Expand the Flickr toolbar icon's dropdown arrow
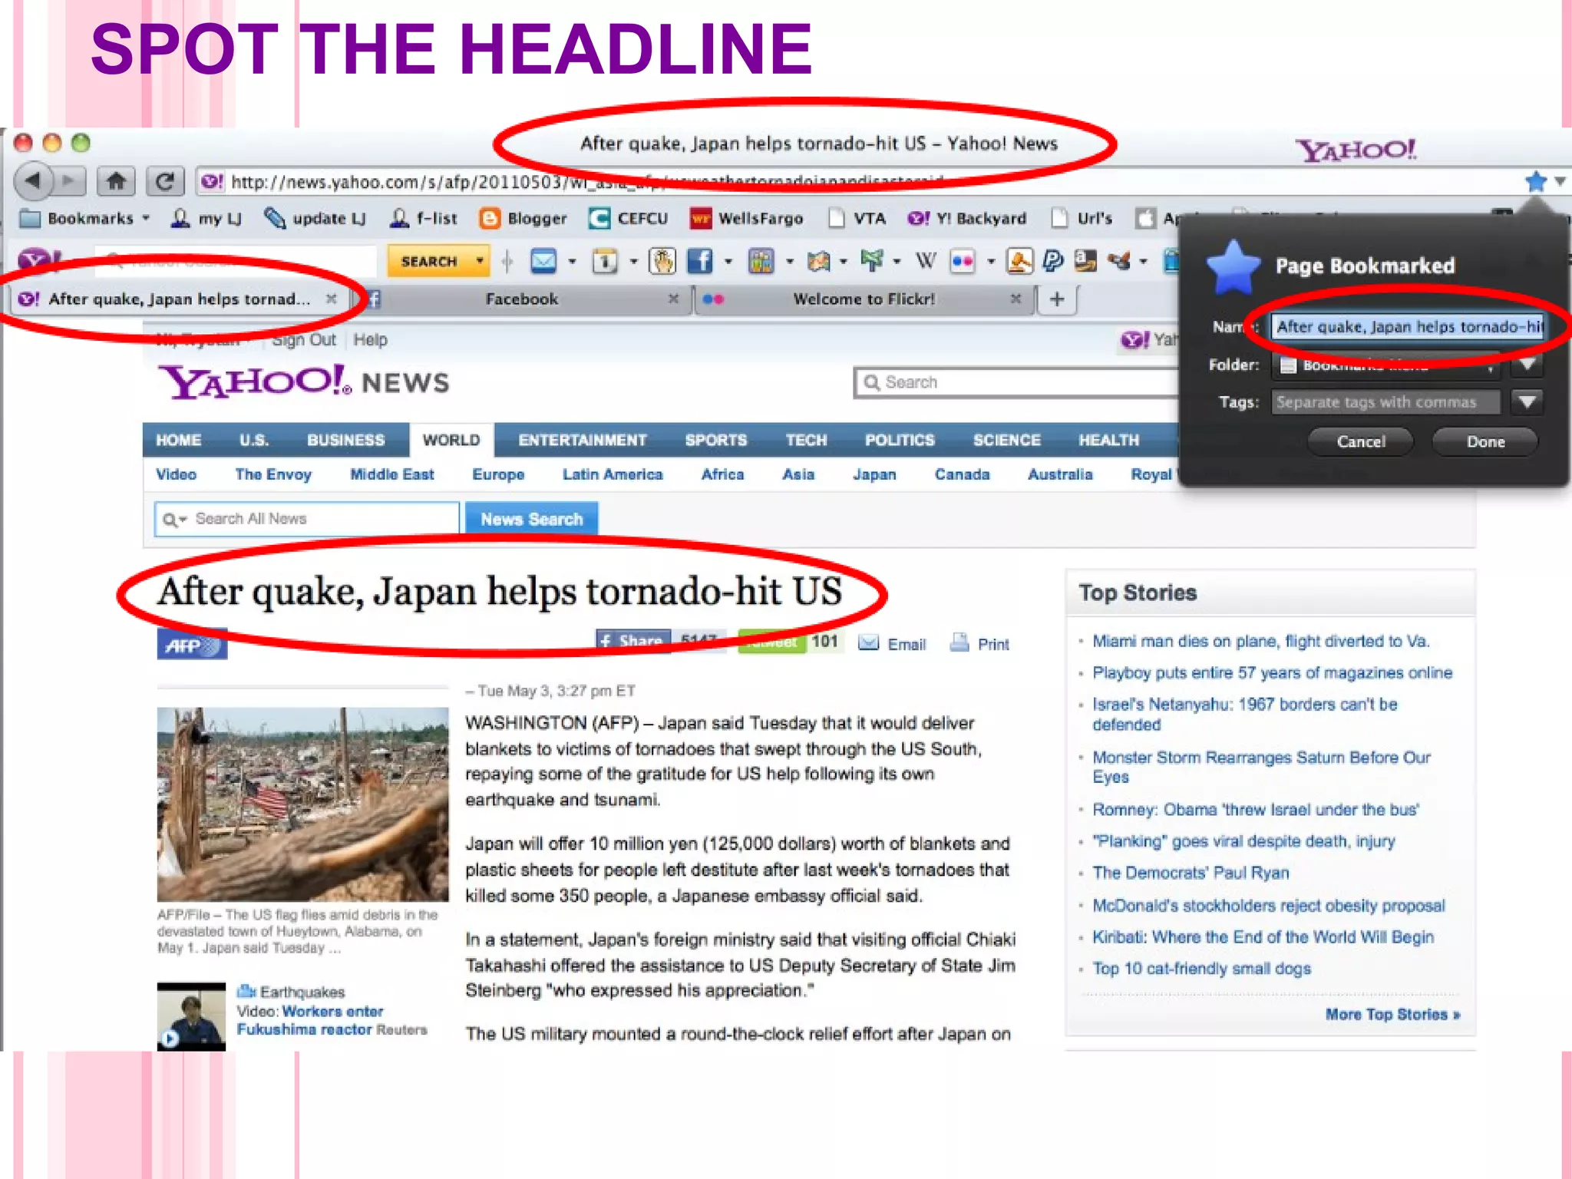Viewport: 1572px width, 1179px height. click(991, 262)
